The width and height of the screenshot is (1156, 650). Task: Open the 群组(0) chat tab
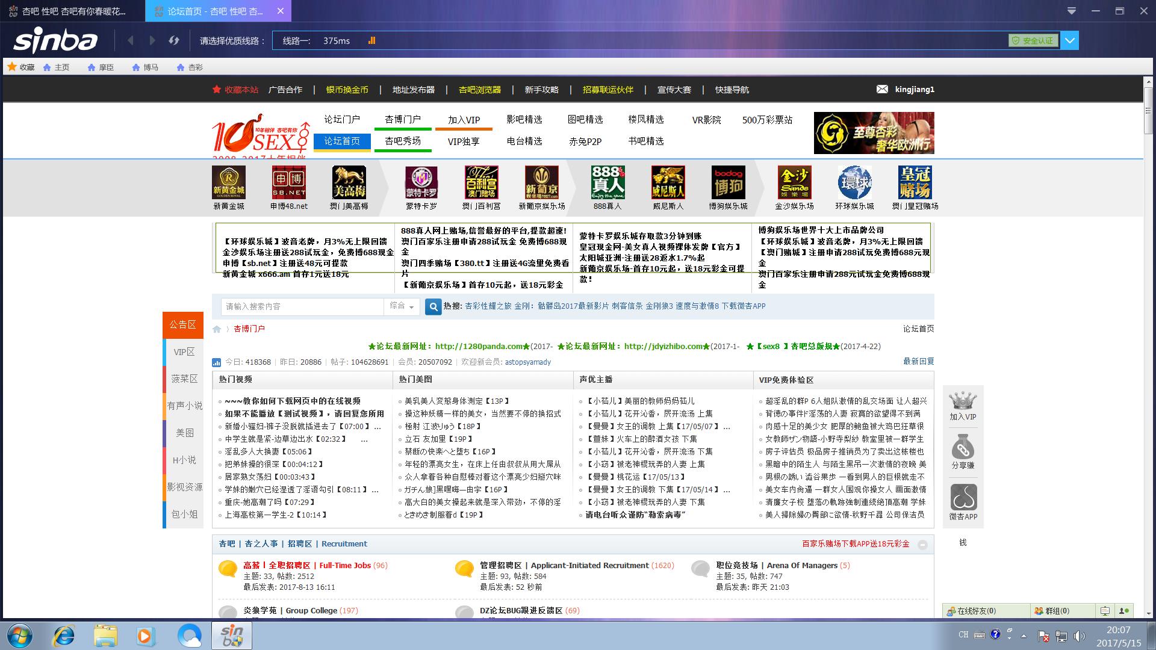click(1061, 611)
